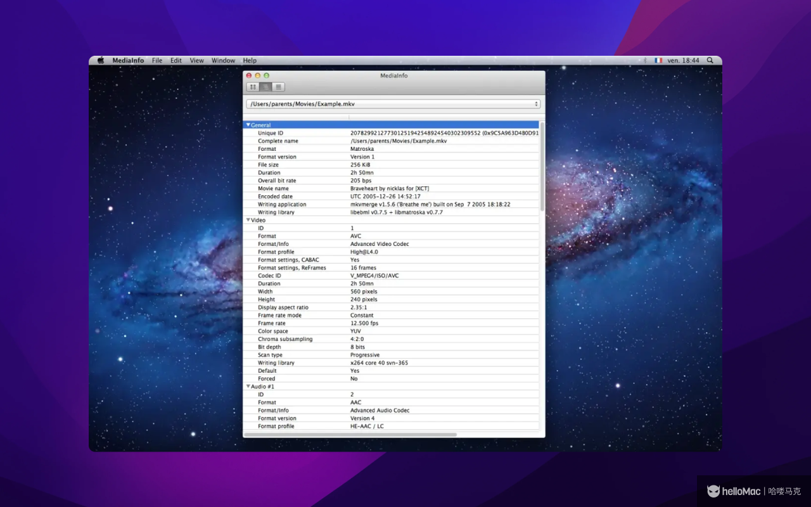This screenshot has height=507, width=811.
Task: Select the Bit depth row
Action: 392,347
